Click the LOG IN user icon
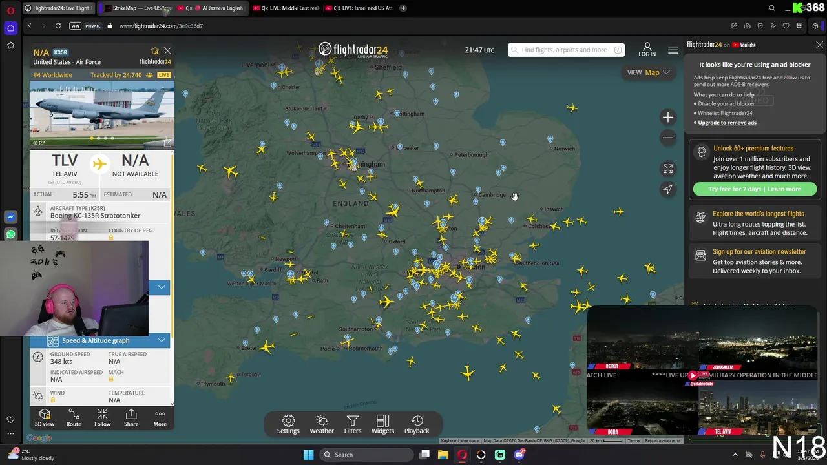 click(647, 50)
